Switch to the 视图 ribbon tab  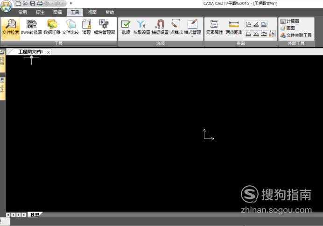pyautogui.click(x=92, y=12)
